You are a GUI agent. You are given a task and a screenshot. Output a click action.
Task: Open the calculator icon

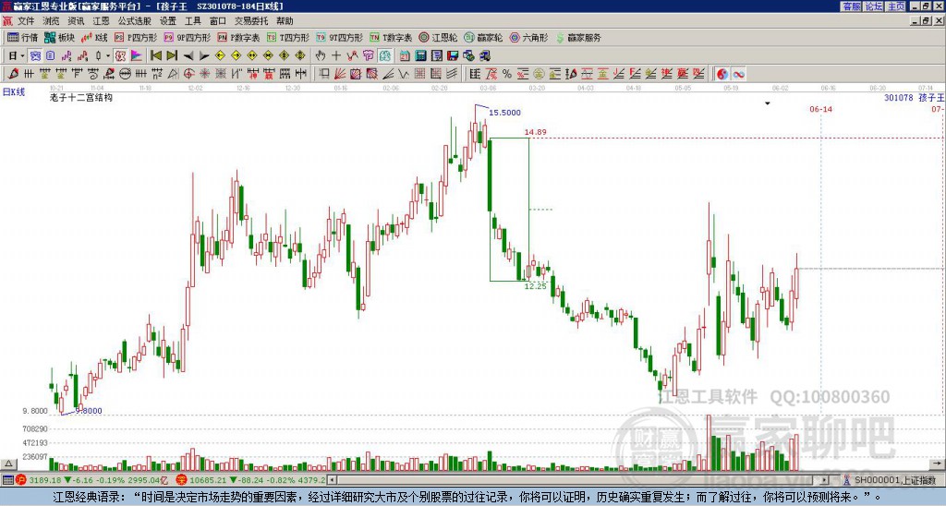tap(420, 55)
